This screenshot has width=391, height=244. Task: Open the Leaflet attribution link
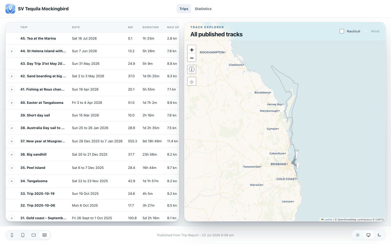point(327,220)
